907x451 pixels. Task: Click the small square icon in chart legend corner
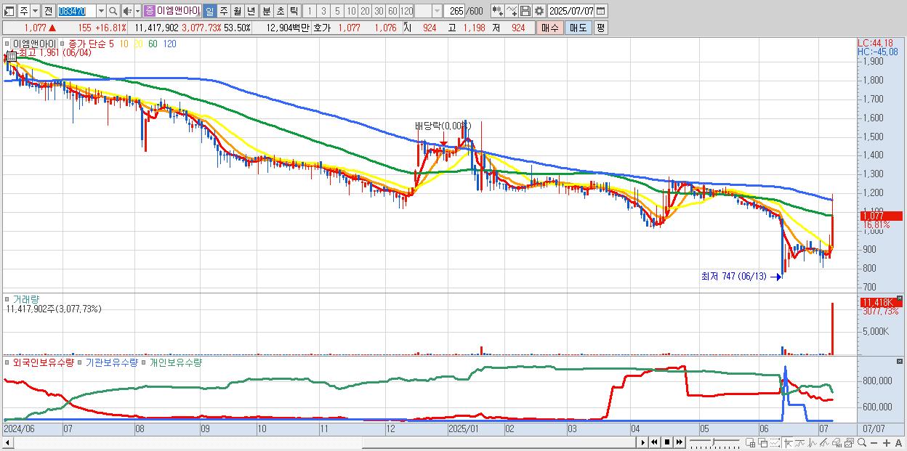point(7,44)
